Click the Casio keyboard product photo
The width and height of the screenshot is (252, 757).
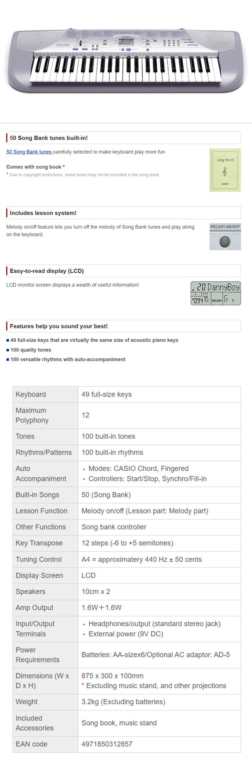[x=126, y=61]
